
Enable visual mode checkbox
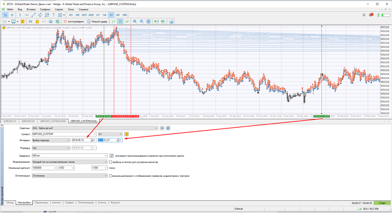point(110,176)
